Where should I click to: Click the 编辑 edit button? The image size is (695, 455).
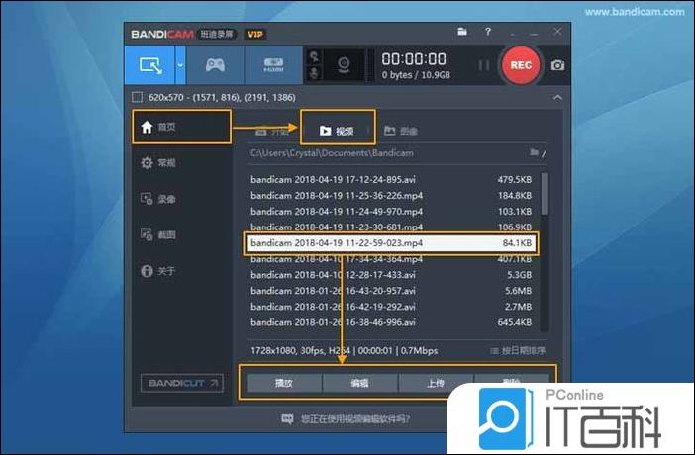pyautogui.click(x=360, y=383)
